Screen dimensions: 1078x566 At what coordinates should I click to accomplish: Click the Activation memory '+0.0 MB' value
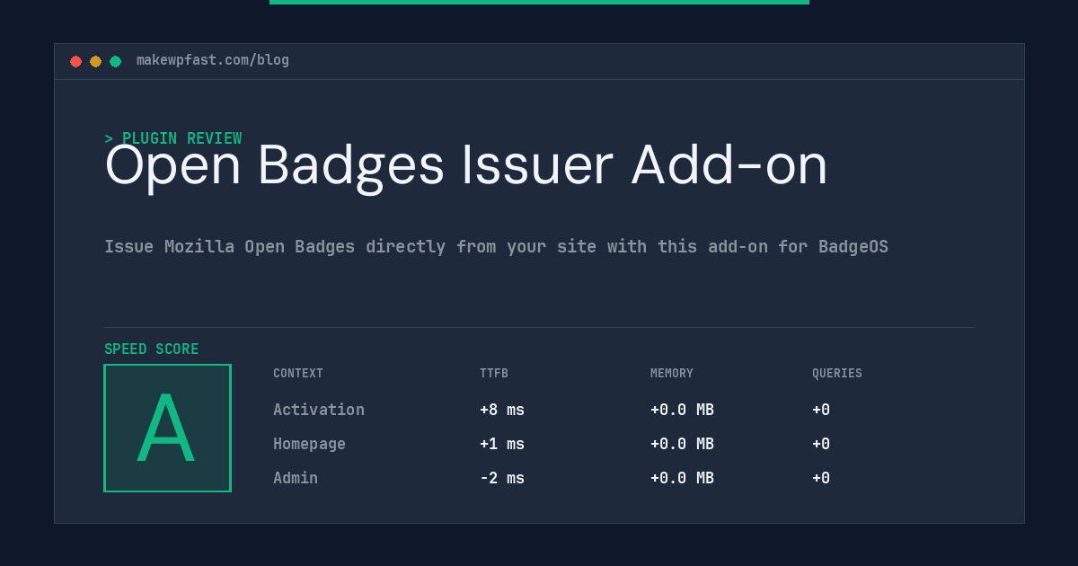682,410
